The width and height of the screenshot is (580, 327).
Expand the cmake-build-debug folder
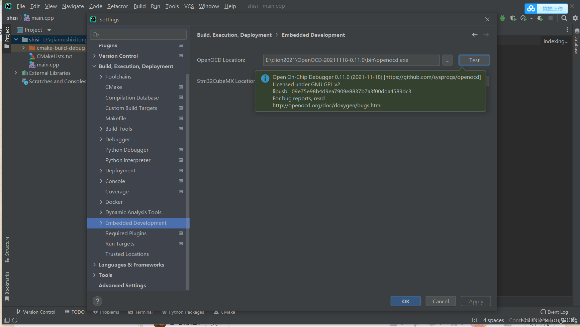point(23,48)
